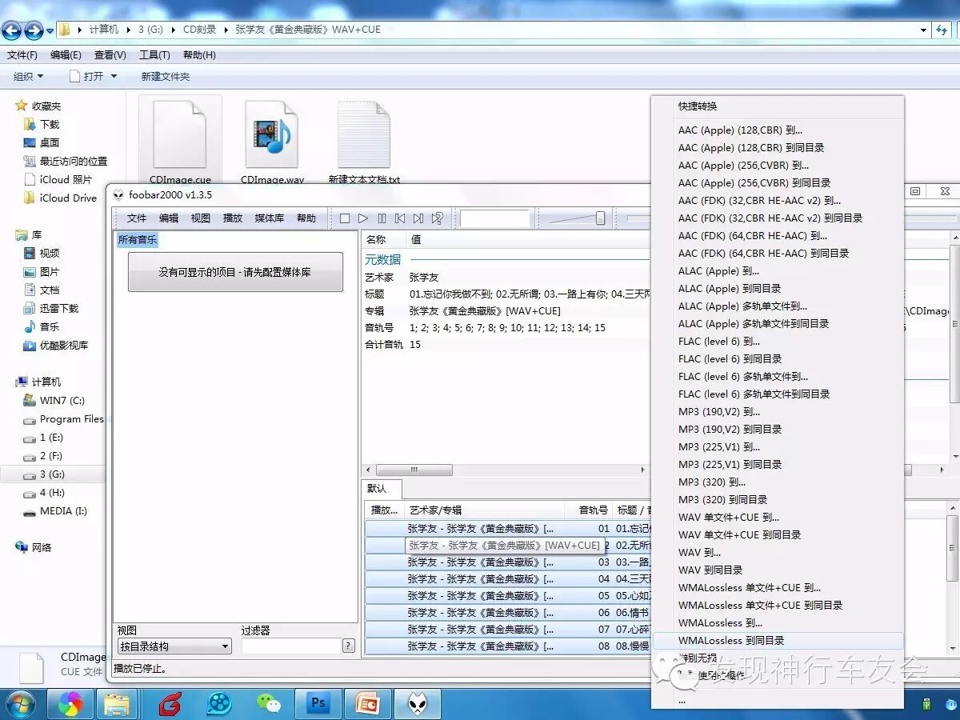Click the foobar2000 volume slider handle
The width and height of the screenshot is (960, 720).
[x=600, y=218]
